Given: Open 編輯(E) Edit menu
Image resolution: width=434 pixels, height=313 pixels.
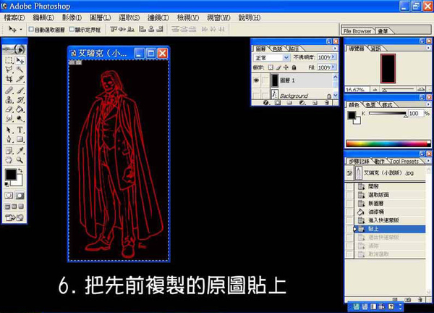Looking at the screenshot, I should (x=43, y=17).
